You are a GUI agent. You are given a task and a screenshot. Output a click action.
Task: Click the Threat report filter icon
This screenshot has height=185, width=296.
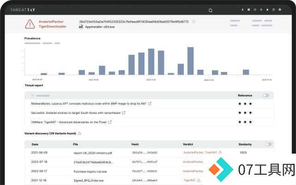pyautogui.click(x=32, y=96)
